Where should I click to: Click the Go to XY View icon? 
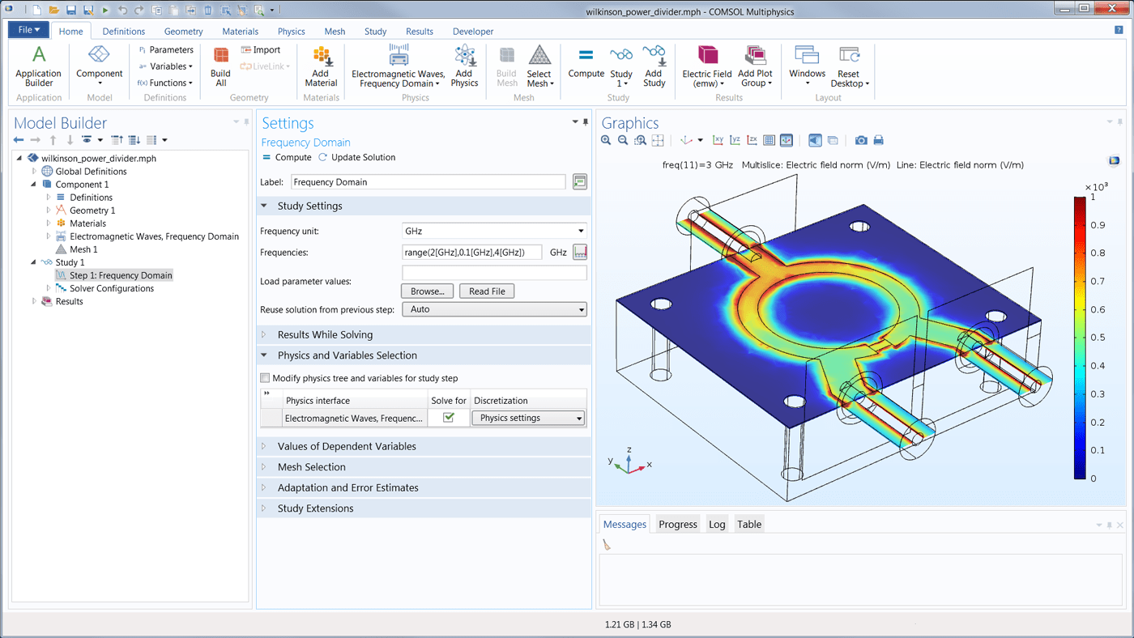(x=718, y=139)
